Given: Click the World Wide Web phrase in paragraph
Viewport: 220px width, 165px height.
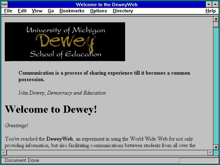Looking at the screenshot, I should pos(149,139).
